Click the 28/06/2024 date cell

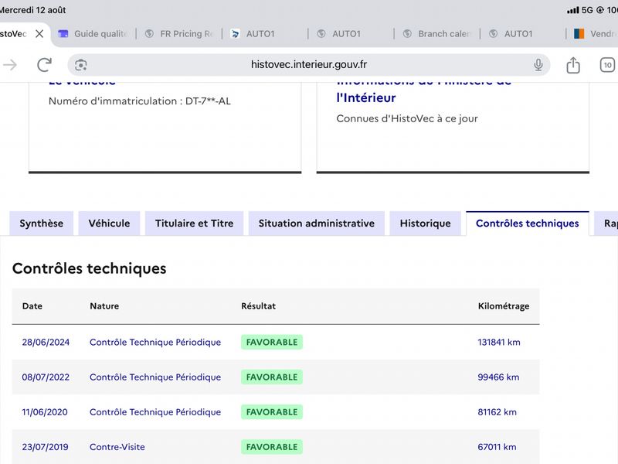tap(46, 342)
